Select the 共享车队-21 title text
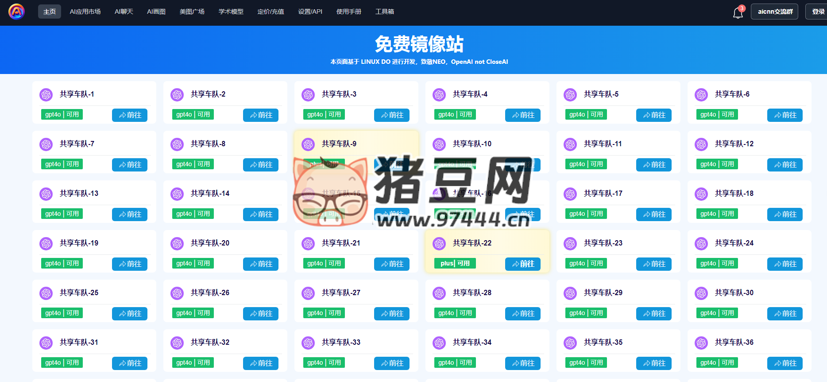 (x=341, y=243)
